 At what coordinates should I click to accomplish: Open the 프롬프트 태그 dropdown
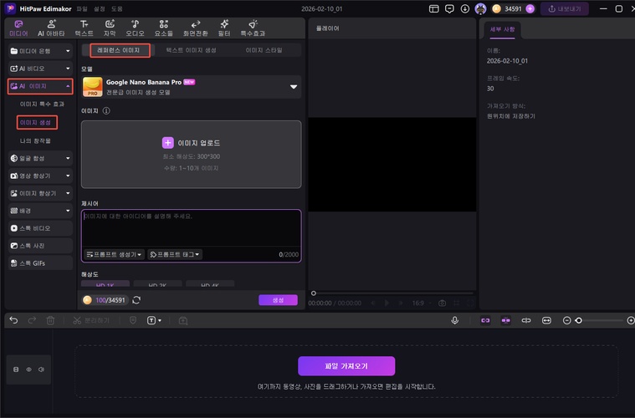tap(175, 254)
